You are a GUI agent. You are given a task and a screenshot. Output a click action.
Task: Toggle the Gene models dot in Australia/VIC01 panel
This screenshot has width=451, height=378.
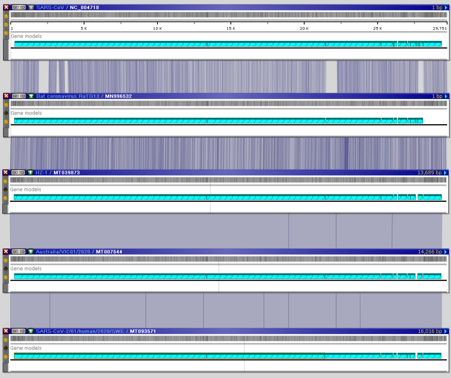coord(6,277)
